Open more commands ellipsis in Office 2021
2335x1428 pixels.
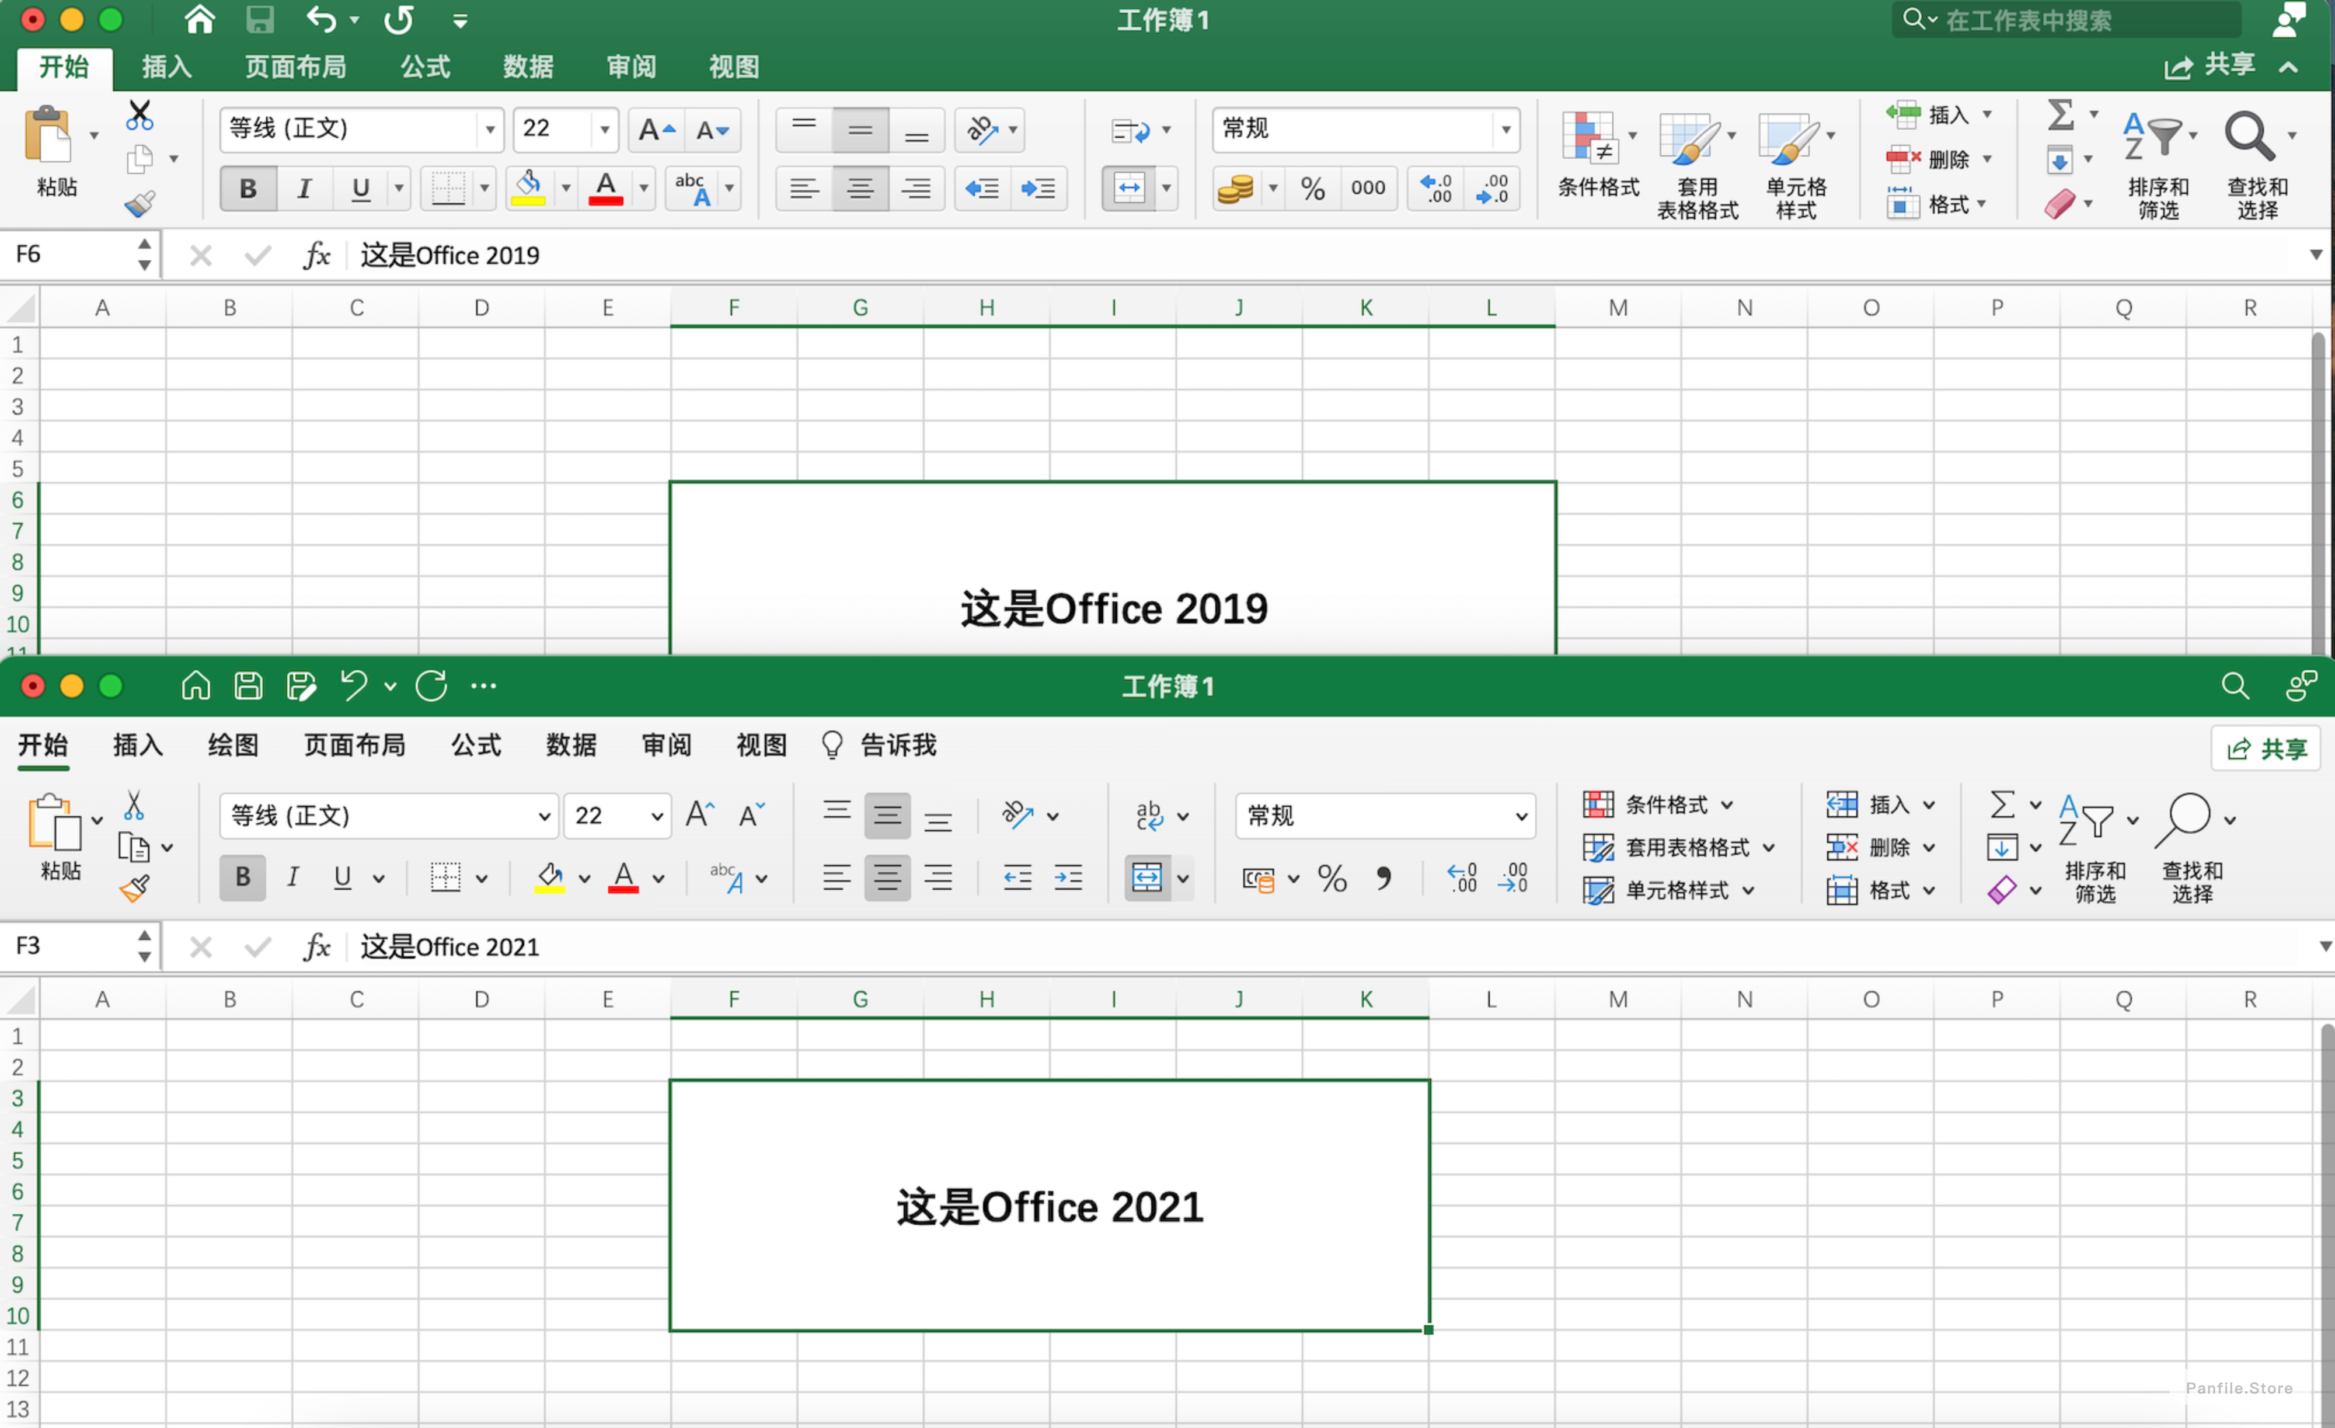pos(483,685)
